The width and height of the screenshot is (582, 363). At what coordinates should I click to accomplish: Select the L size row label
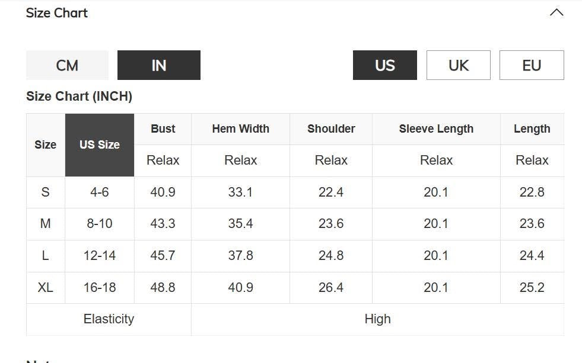pos(46,256)
